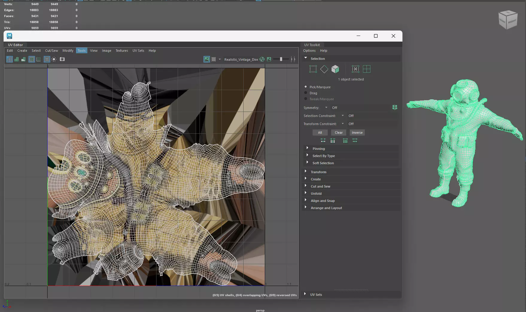Open the Cut/Sew menu
This screenshot has width=526, height=312.
pyautogui.click(x=51, y=51)
